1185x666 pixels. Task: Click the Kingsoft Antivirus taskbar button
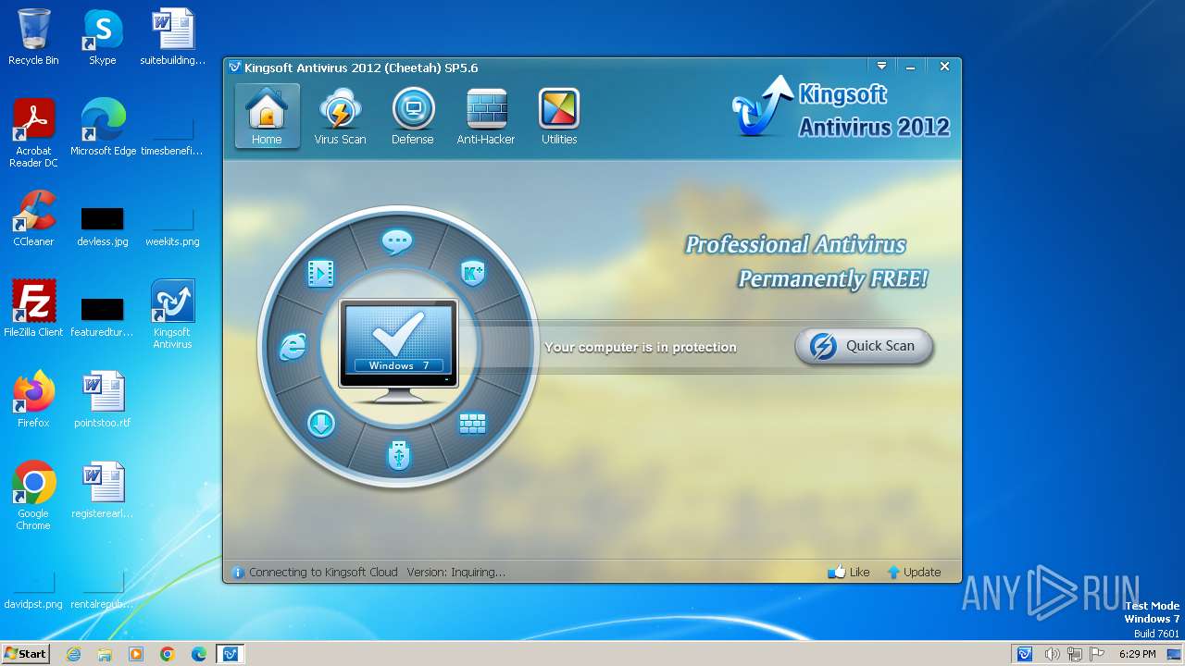(x=230, y=654)
